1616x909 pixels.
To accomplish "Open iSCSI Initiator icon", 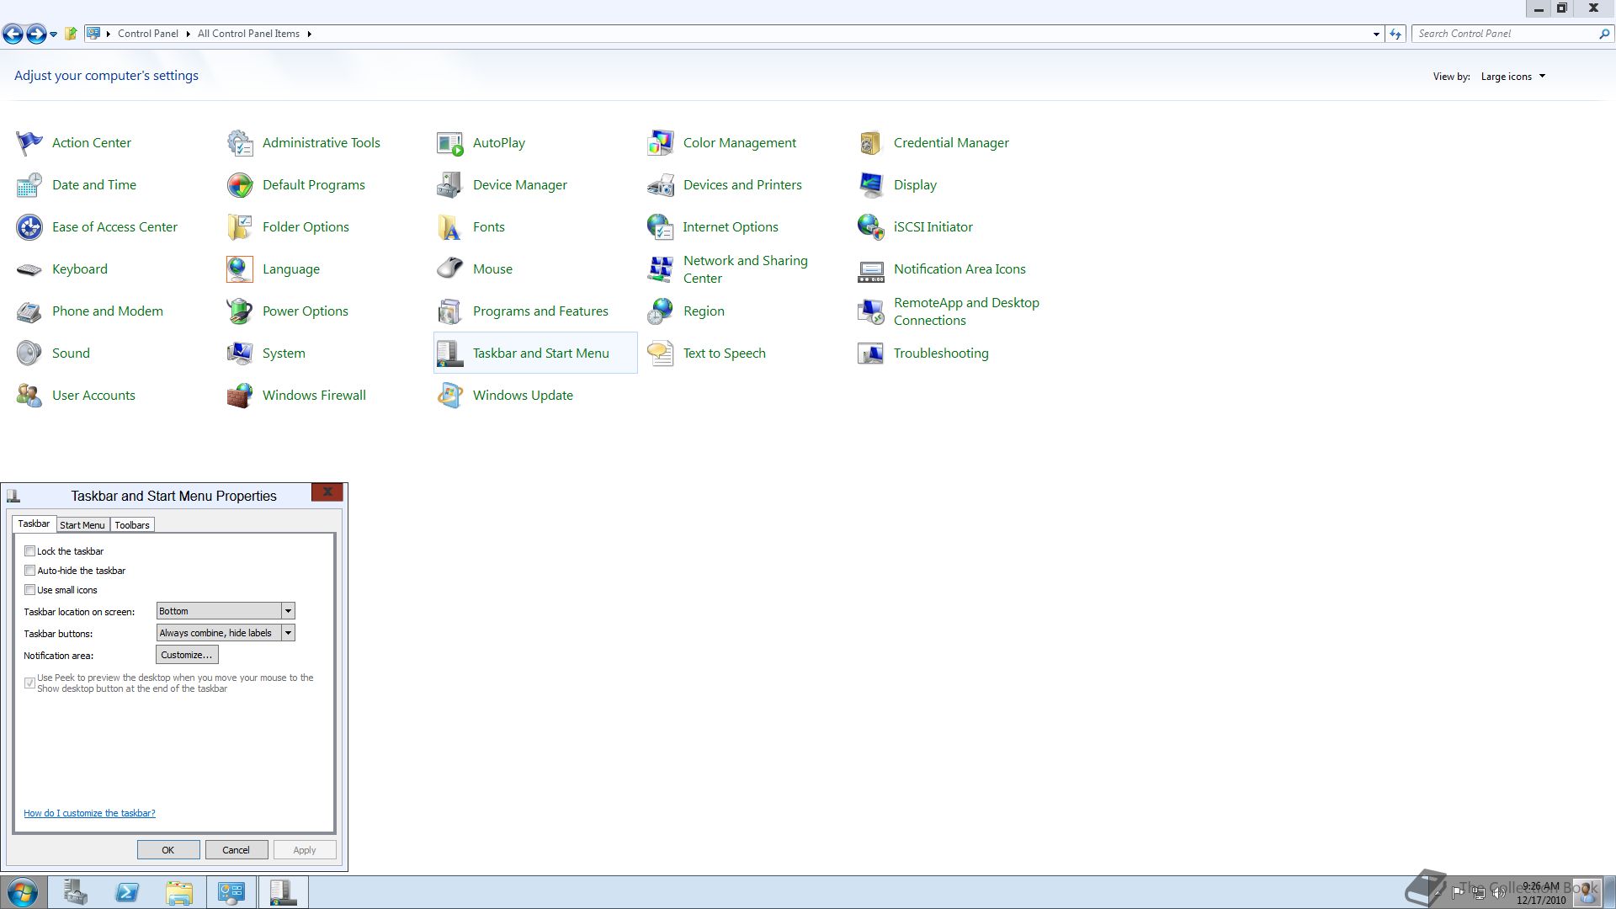I will pos(871,227).
